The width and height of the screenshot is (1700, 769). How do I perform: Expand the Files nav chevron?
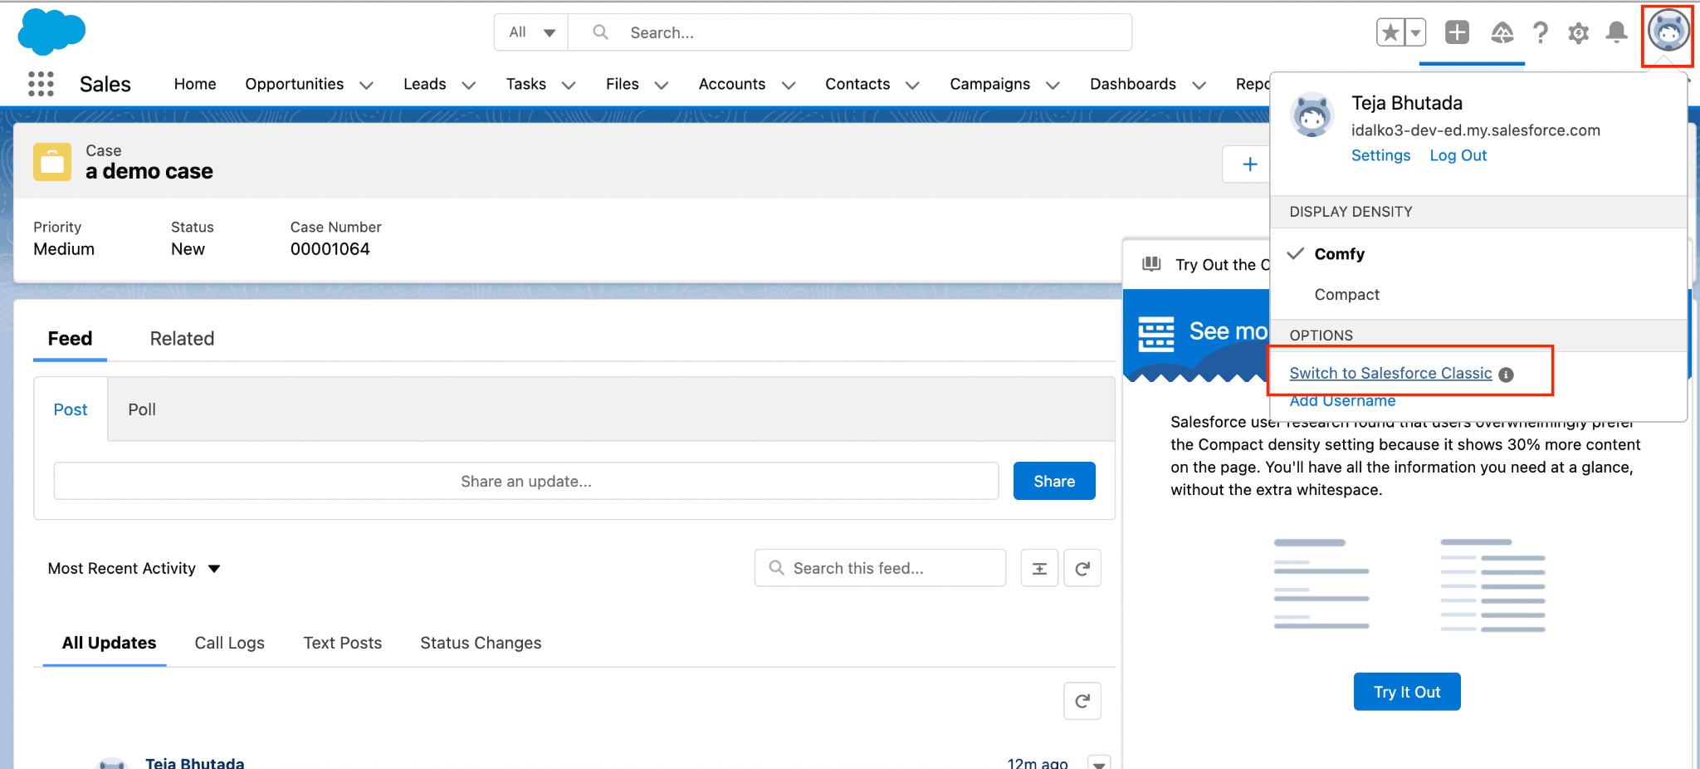click(662, 85)
